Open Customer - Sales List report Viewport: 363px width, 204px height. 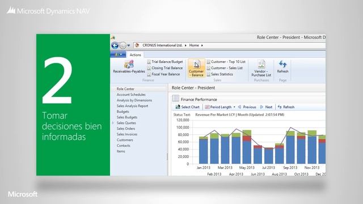(x=225, y=68)
